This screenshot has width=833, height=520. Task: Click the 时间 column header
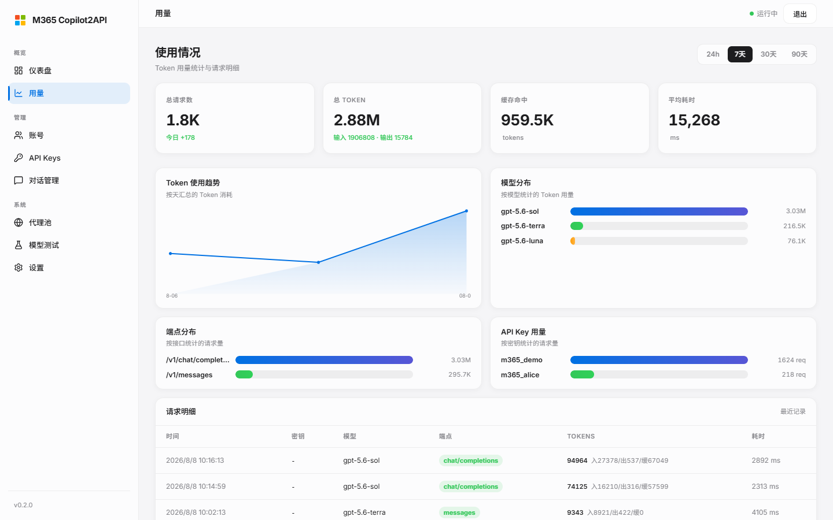coord(172,436)
